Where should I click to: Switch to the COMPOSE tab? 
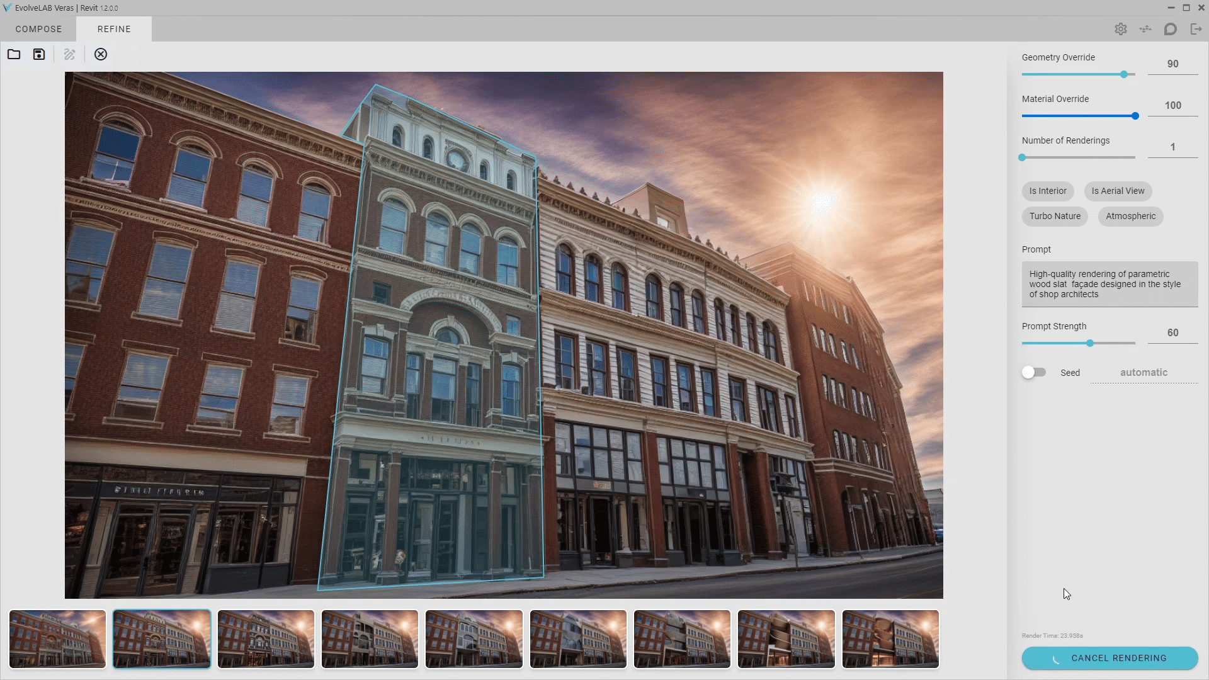point(38,29)
